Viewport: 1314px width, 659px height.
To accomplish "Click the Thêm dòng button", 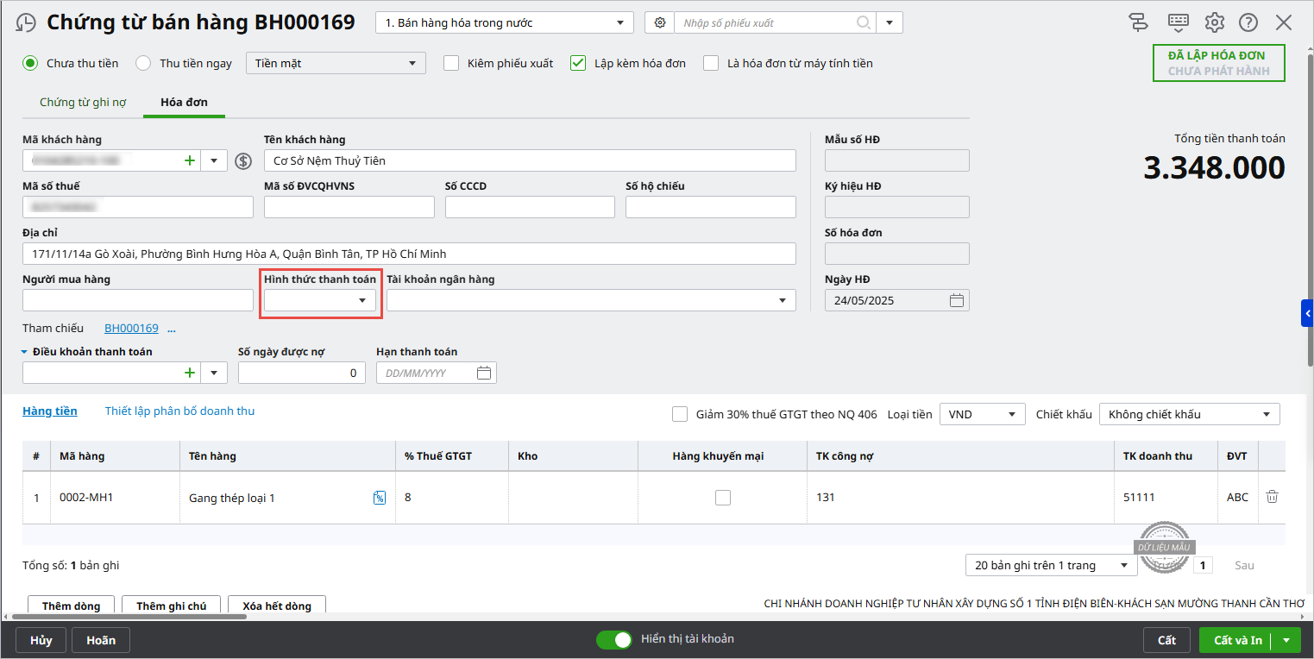I will 69,606.
